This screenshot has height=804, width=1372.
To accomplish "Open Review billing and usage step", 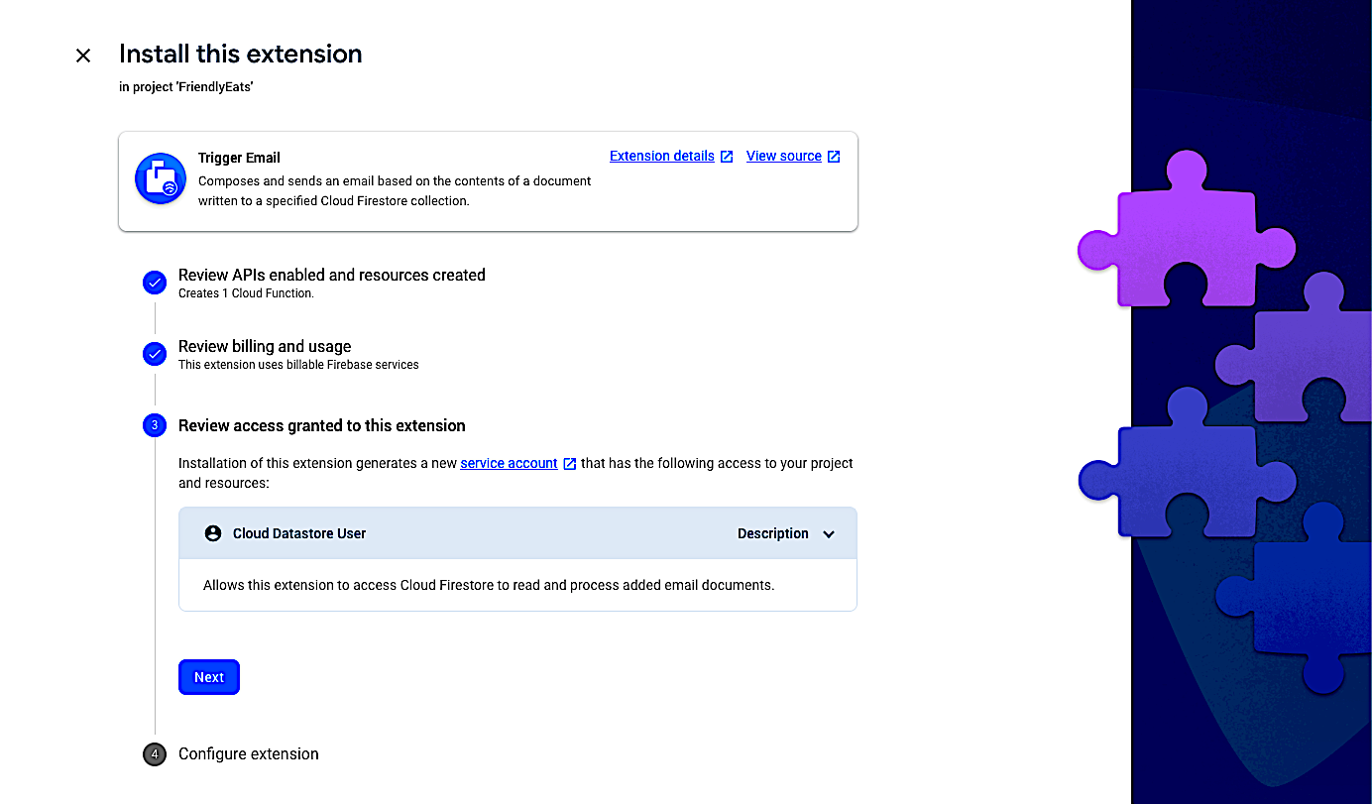I will tap(265, 346).
